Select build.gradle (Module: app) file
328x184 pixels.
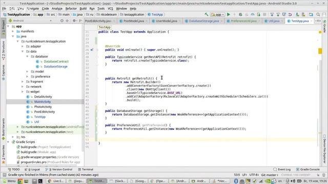(x=38, y=152)
